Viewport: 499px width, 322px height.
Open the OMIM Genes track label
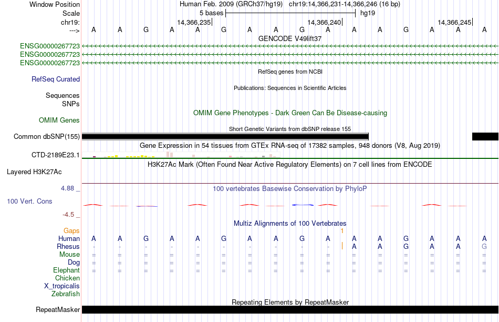tap(59, 120)
